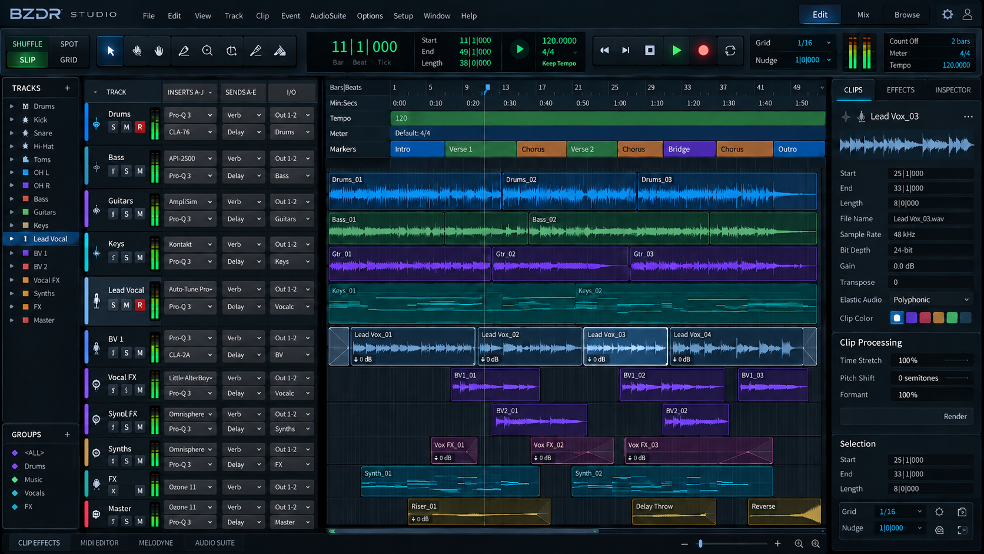
Task: Skip forward with the next-marker transport button
Action: [x=626, y=50]
